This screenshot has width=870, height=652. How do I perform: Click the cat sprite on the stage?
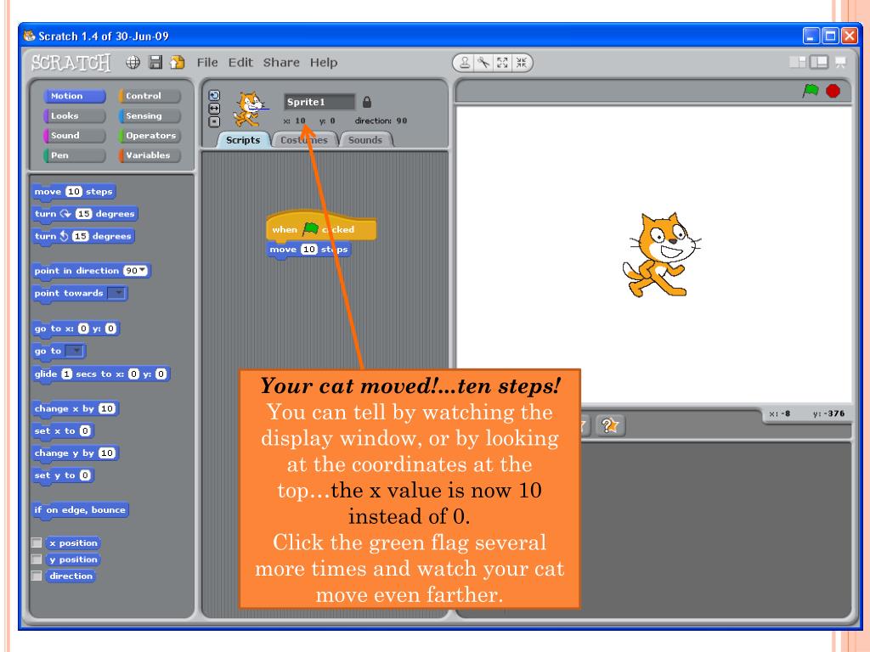pyautogui.click(x=661, y=255)
